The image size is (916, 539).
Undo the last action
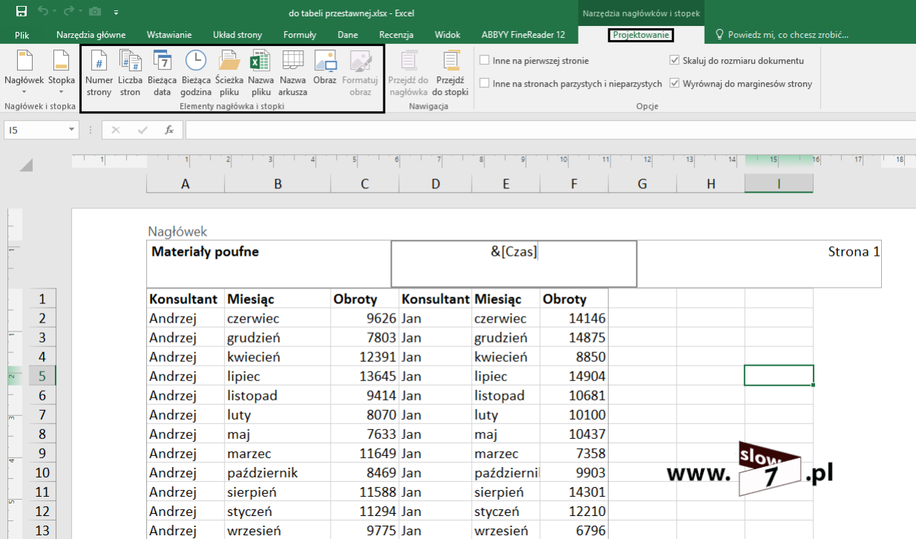coord(44,12)
